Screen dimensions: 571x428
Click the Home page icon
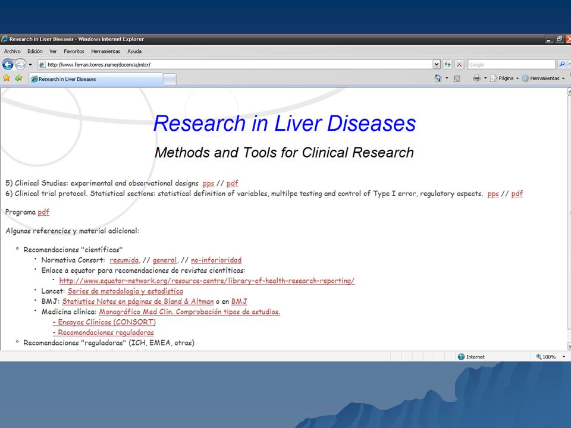(x=438, y=78)
